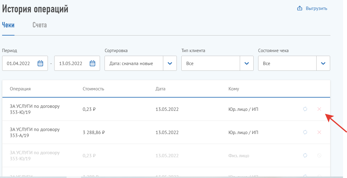This screenshot has width=347, height=178.
Task: Click refresh icon for 353-А/19 row
Action: click(x=305, y=132)
